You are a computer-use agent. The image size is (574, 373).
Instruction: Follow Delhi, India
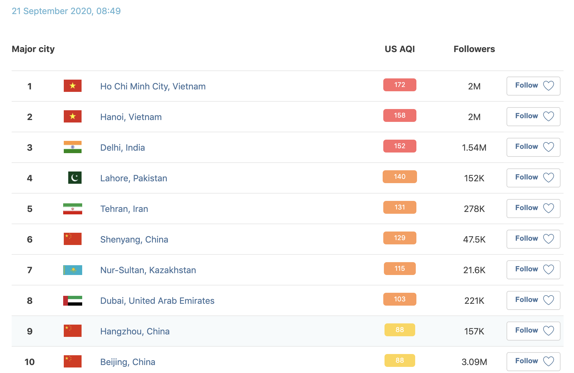(x=533, y=147)
